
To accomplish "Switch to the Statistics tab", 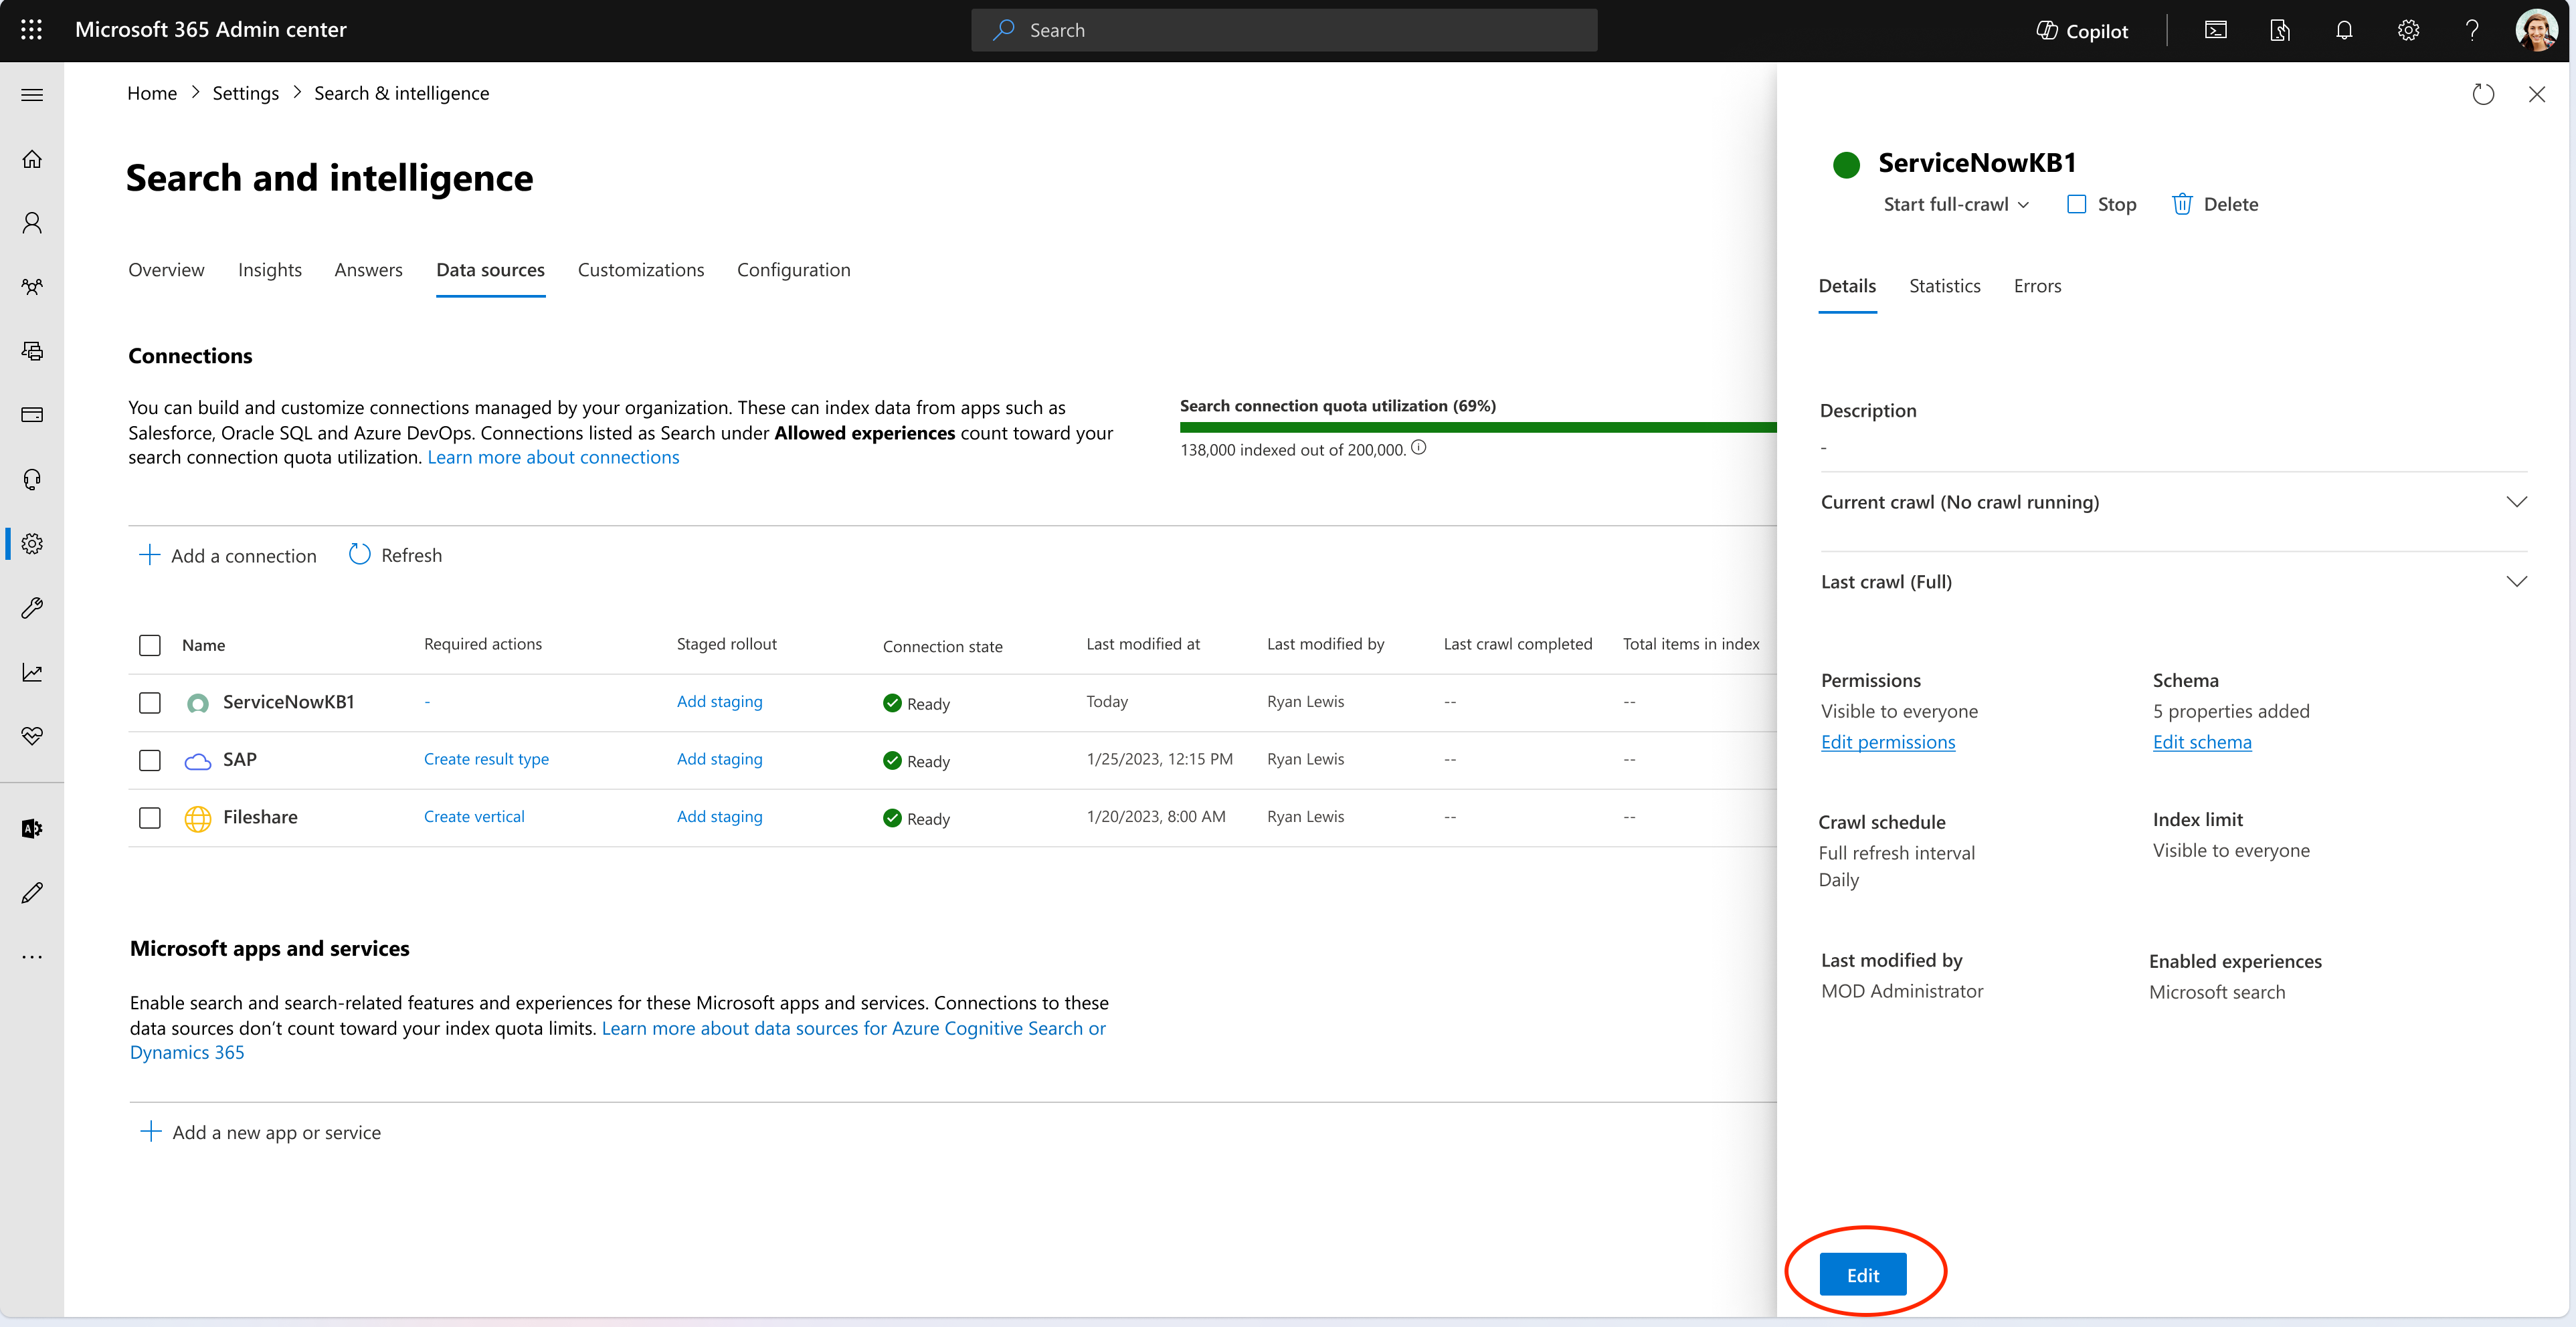I will point(1944,284).
